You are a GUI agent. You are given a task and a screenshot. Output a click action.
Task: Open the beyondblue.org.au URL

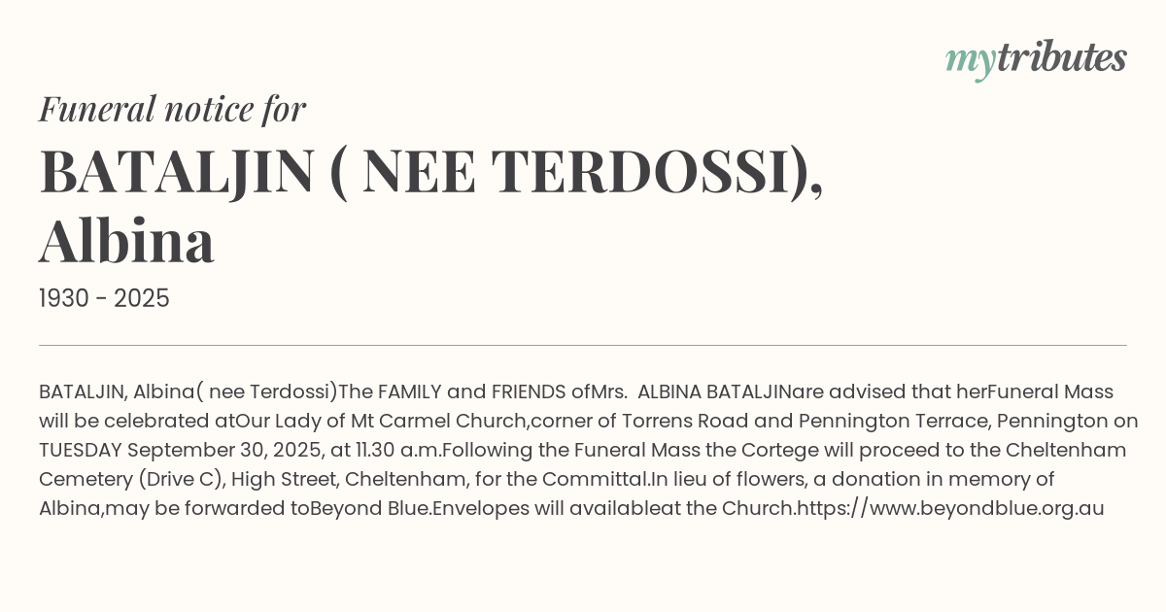[949, 508]
